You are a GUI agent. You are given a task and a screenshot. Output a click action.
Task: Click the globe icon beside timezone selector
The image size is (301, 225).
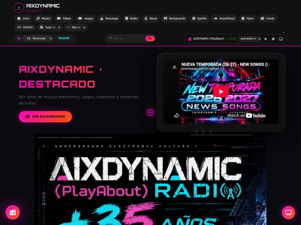coord(19,38)
